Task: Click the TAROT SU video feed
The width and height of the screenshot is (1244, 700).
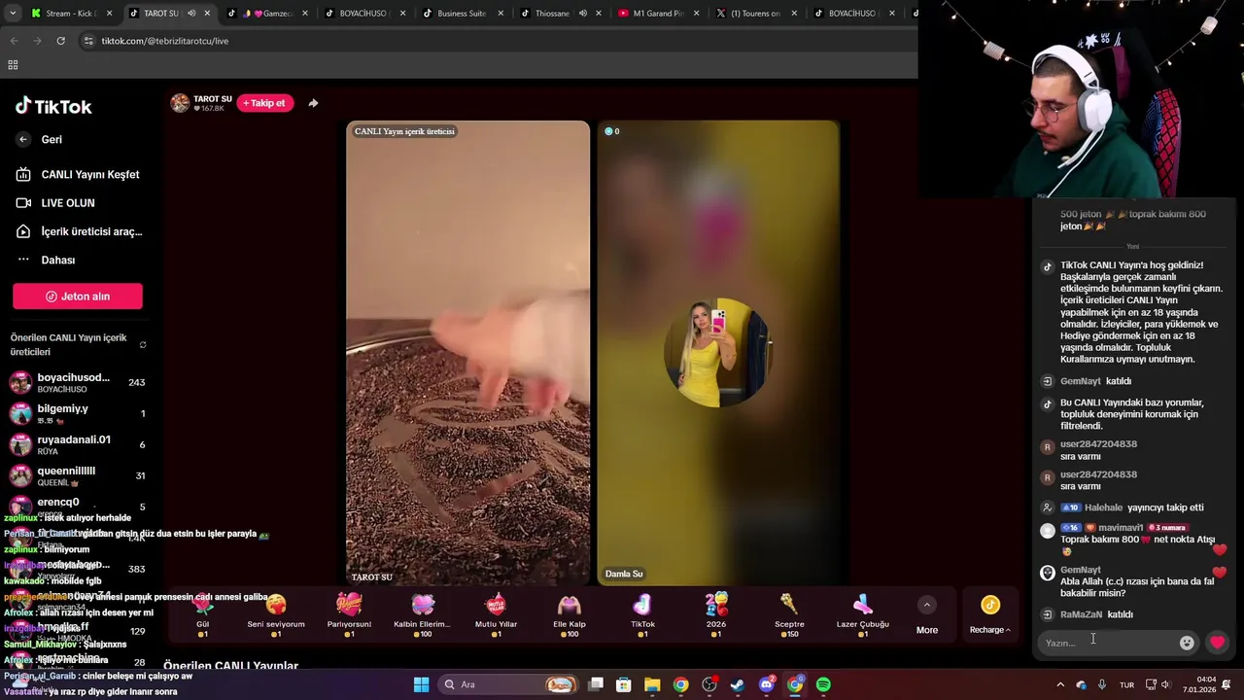Action: click(467, 352)
